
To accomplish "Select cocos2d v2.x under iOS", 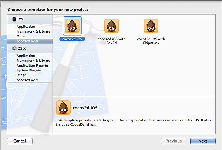I will 30,41.
